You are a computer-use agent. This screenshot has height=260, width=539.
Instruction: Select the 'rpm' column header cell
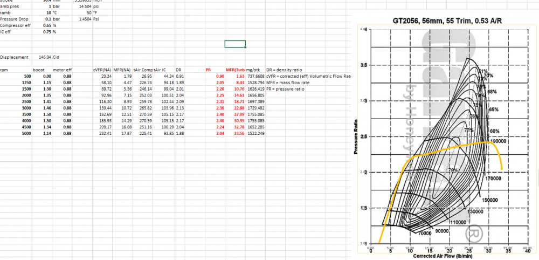point(16,70)
